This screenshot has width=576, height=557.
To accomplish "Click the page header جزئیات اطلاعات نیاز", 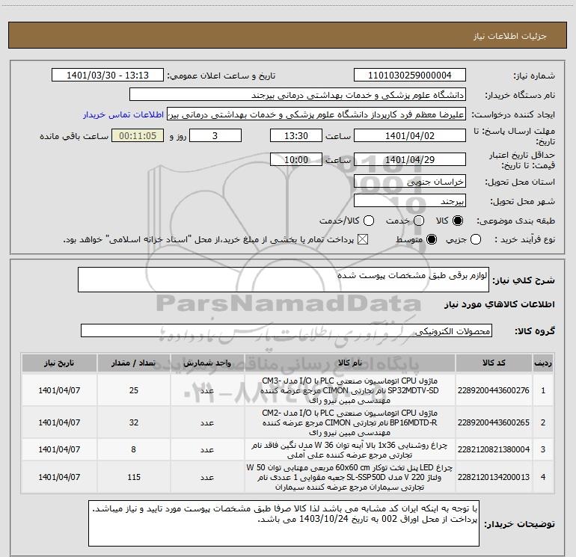I will tap(510, 36).
